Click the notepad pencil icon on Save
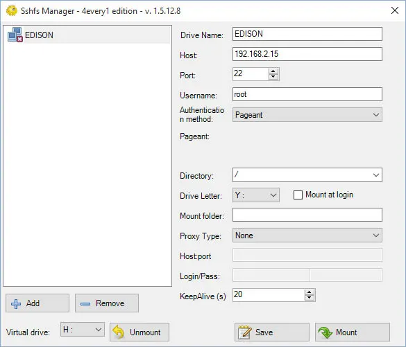406x347 pixels. 244,332
